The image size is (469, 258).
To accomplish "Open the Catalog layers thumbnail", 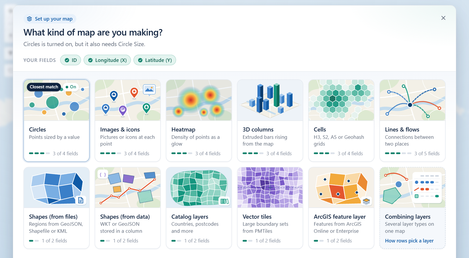I will [x=199, y=188].
